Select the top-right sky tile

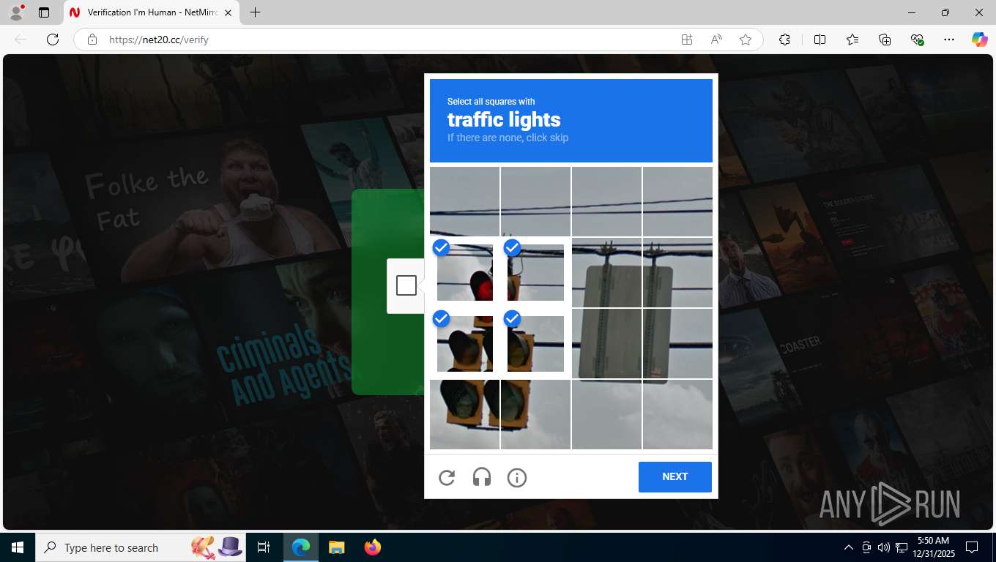click(x=677, y=201)
